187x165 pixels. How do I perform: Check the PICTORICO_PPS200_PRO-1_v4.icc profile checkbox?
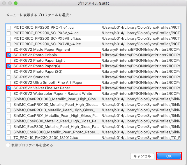coord(9,28)
